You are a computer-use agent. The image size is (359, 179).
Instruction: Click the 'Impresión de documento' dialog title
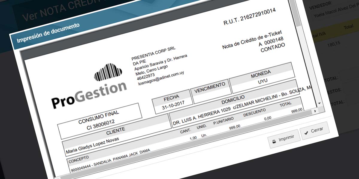(48, 32)
